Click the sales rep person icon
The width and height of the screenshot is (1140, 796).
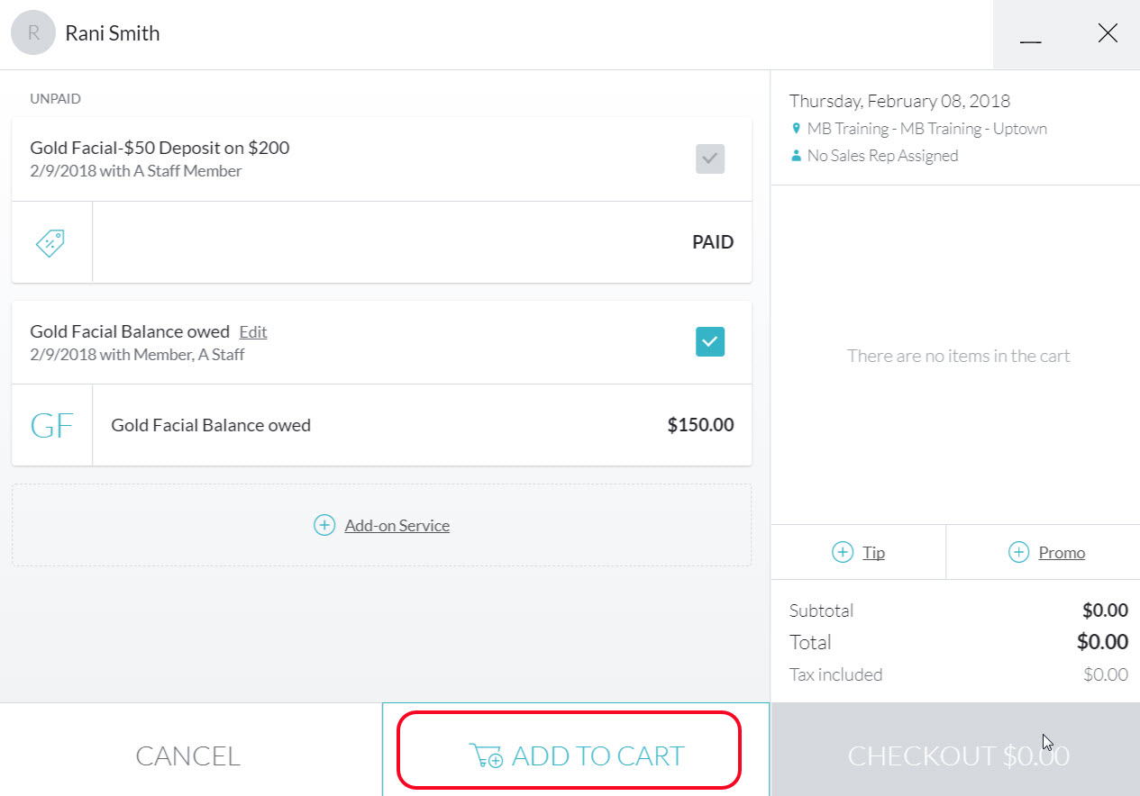coord(795,155)
